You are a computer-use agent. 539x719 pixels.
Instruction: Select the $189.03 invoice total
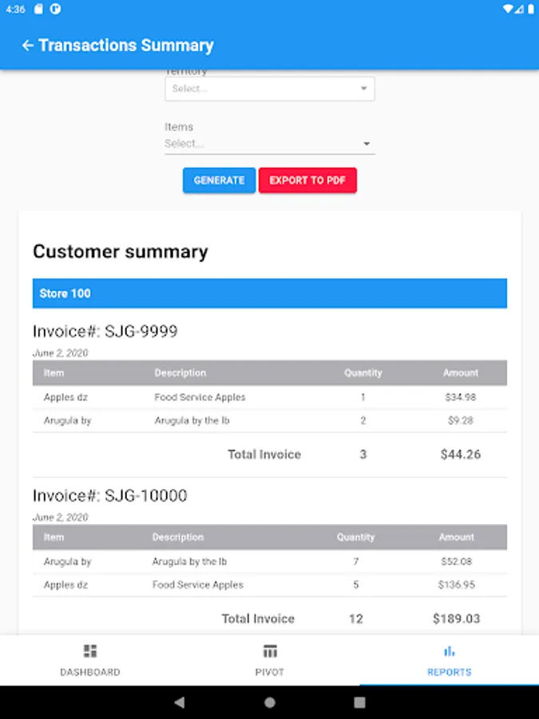[x=456, y=618]
